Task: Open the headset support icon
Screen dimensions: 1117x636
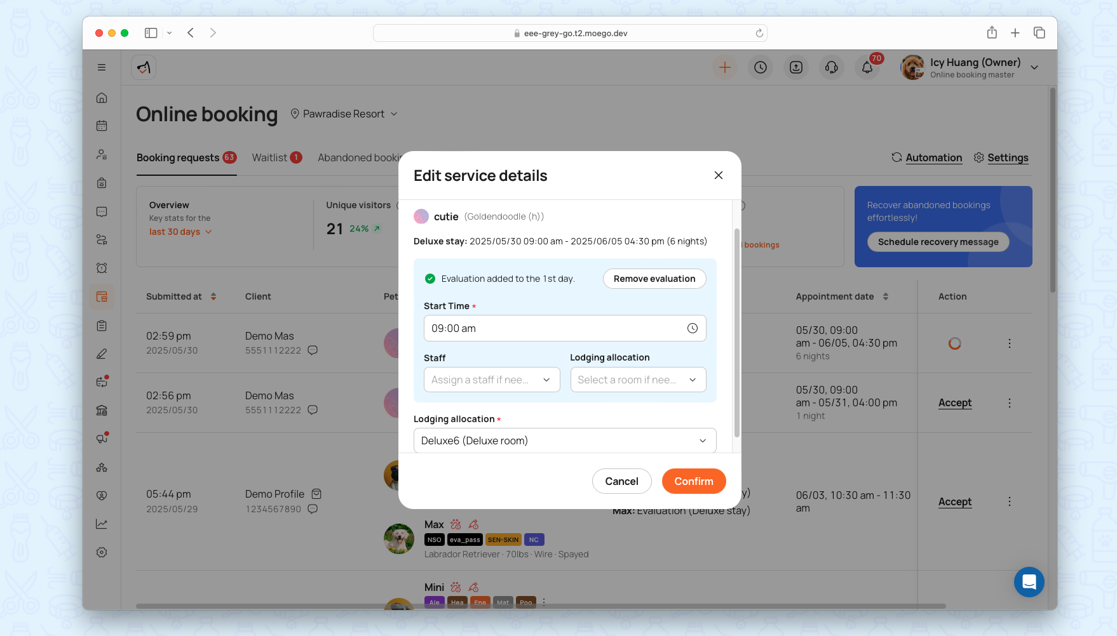Action: coord(832,67)
